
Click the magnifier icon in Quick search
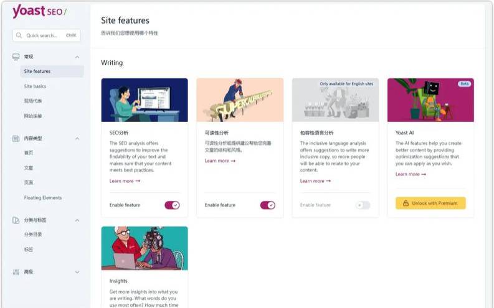coord(19,35)
